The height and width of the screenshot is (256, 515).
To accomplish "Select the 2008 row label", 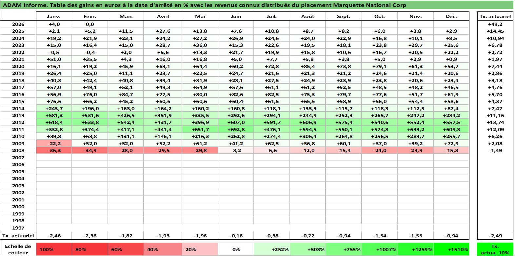I will pos(18,150).
